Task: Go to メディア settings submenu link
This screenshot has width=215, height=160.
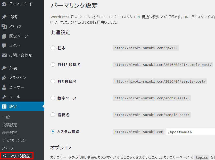Action: coord(8,148)
